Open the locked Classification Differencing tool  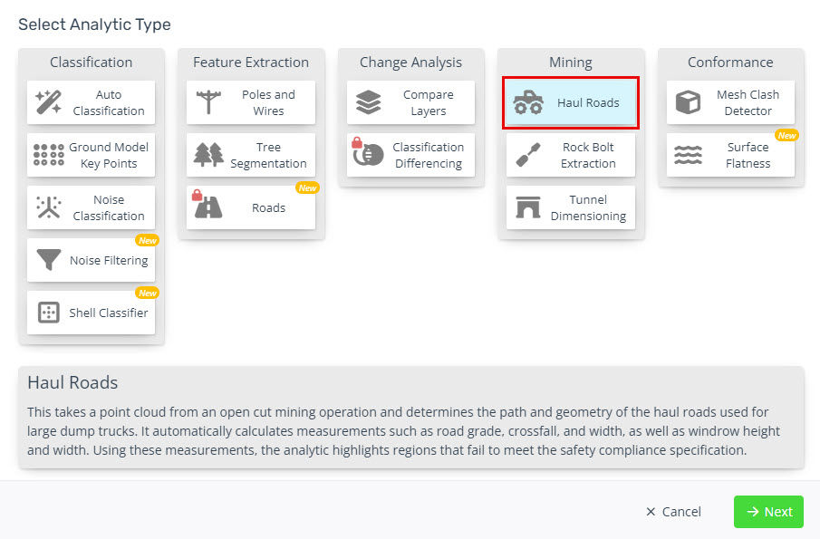click(410, 155)
